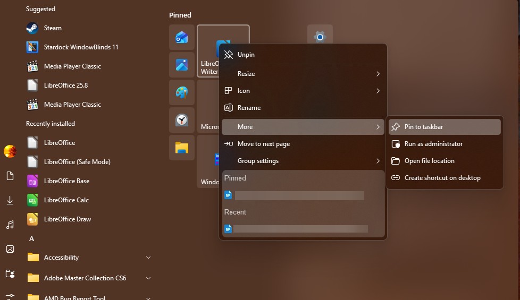The image size is (520, 300).
Task: Open the Settings gear tile
Action: (320, 37)
